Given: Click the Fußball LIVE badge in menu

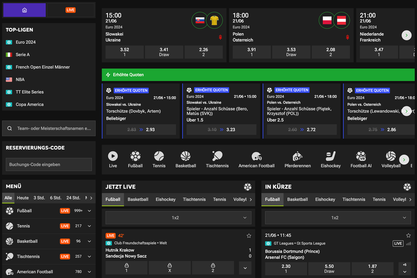Looking at the screenshot, I should pos(65,211).
